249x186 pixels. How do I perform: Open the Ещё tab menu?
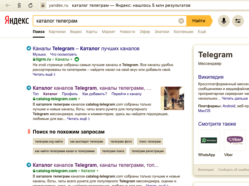click(202, 32)
